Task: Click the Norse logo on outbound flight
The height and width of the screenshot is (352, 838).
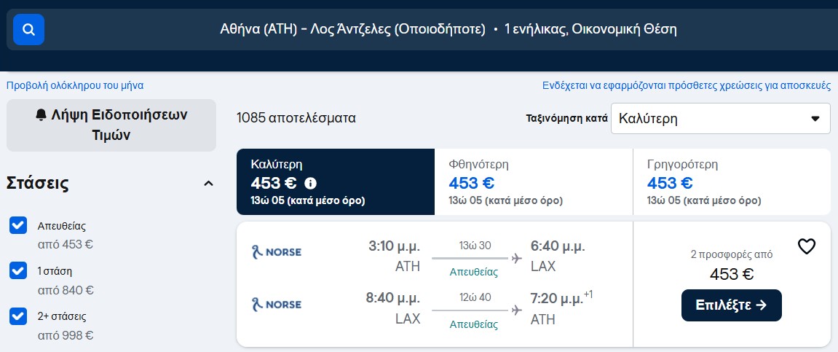Action: (x=277, y=251)
